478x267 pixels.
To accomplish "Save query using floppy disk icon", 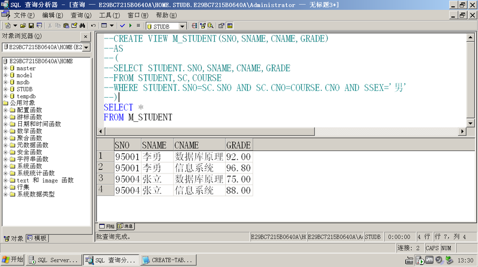I will coord(31,26).
